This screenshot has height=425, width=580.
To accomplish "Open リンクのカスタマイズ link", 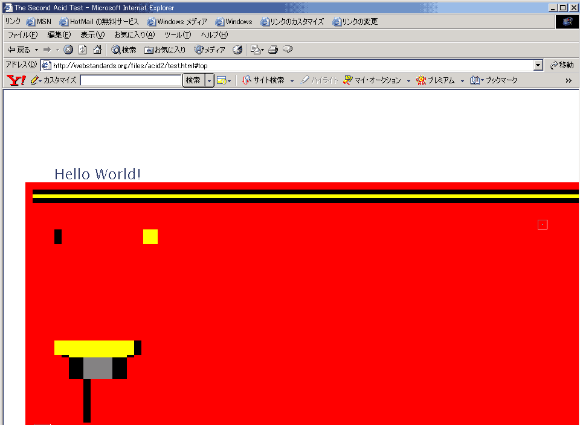I will pyautogui.click(x=292, y=22).
